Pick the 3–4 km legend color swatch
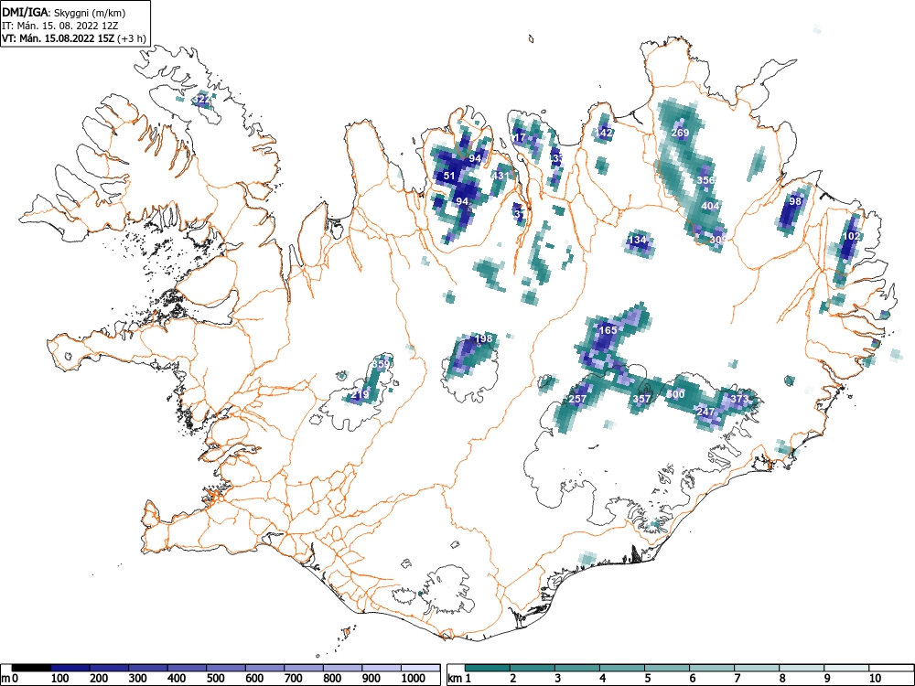 [x=577, y=668]
